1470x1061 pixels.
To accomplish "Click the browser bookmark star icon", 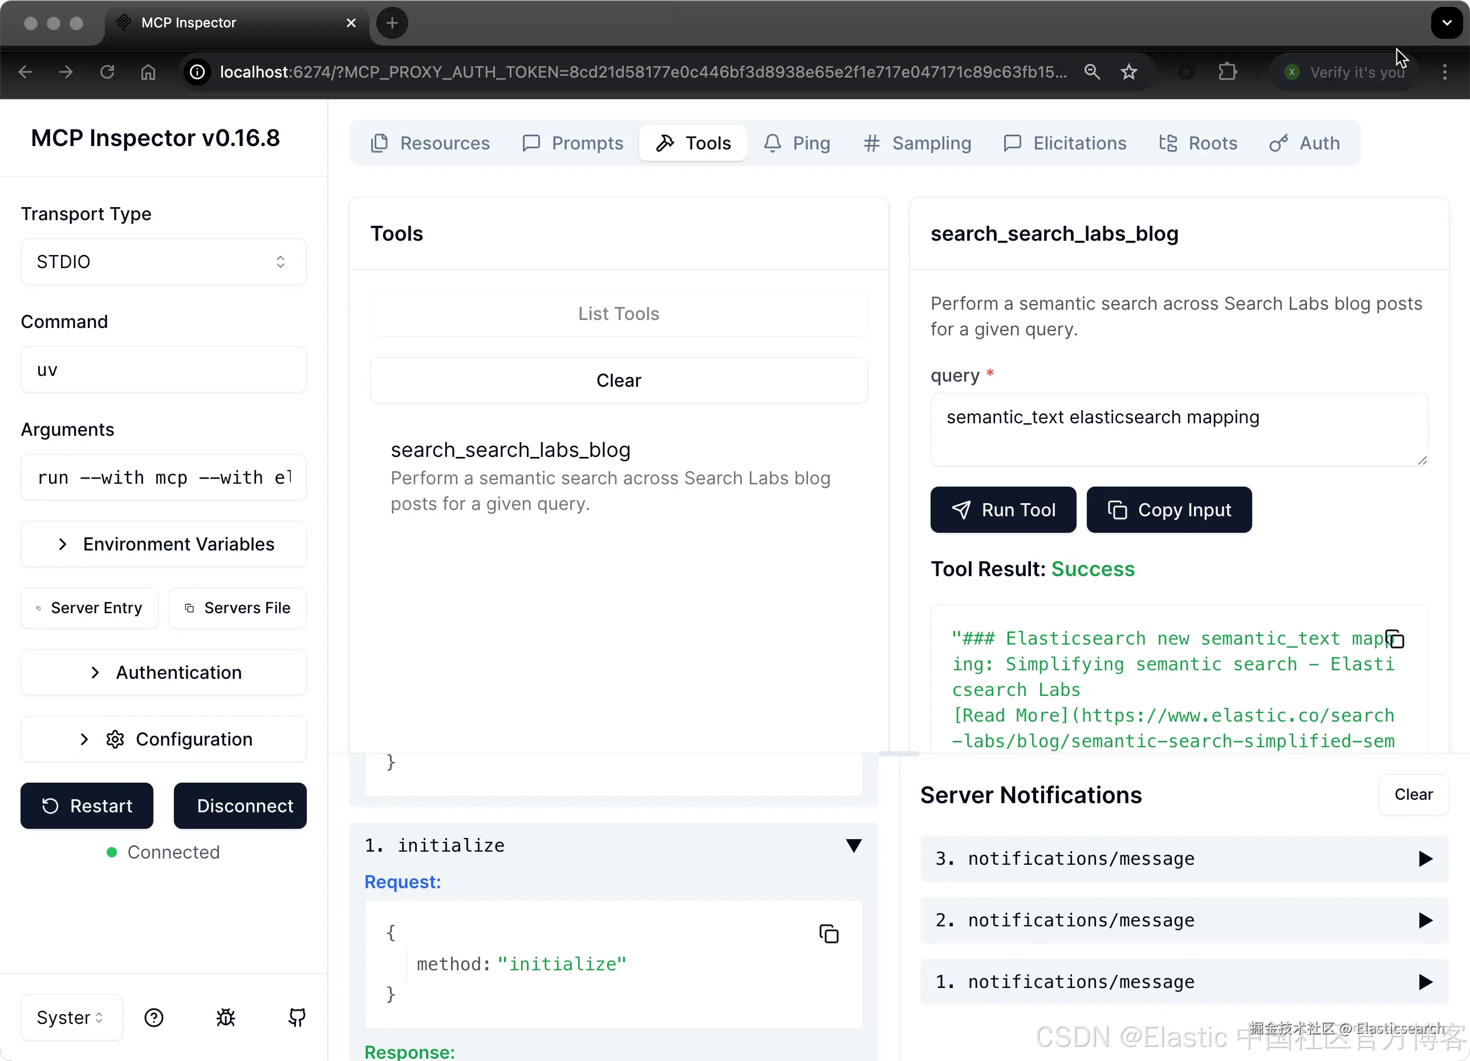I will point(1128,72).
